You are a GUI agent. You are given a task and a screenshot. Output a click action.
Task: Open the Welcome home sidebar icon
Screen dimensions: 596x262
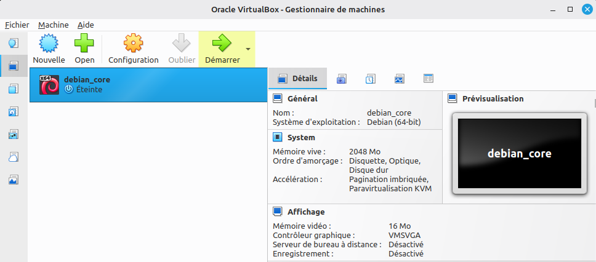pos(14,44)
